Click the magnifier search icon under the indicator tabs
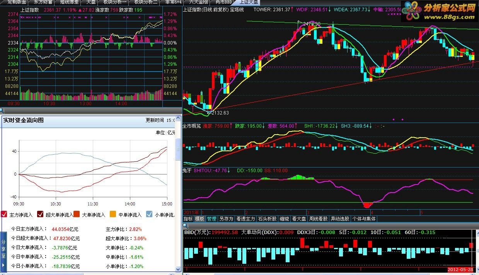 click(185, 225)
